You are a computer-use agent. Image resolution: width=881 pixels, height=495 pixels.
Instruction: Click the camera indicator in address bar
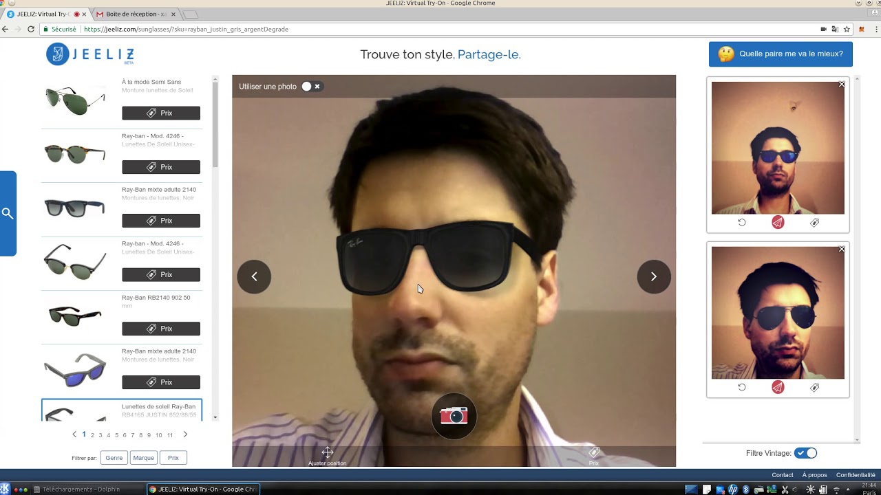pos(823,29)
